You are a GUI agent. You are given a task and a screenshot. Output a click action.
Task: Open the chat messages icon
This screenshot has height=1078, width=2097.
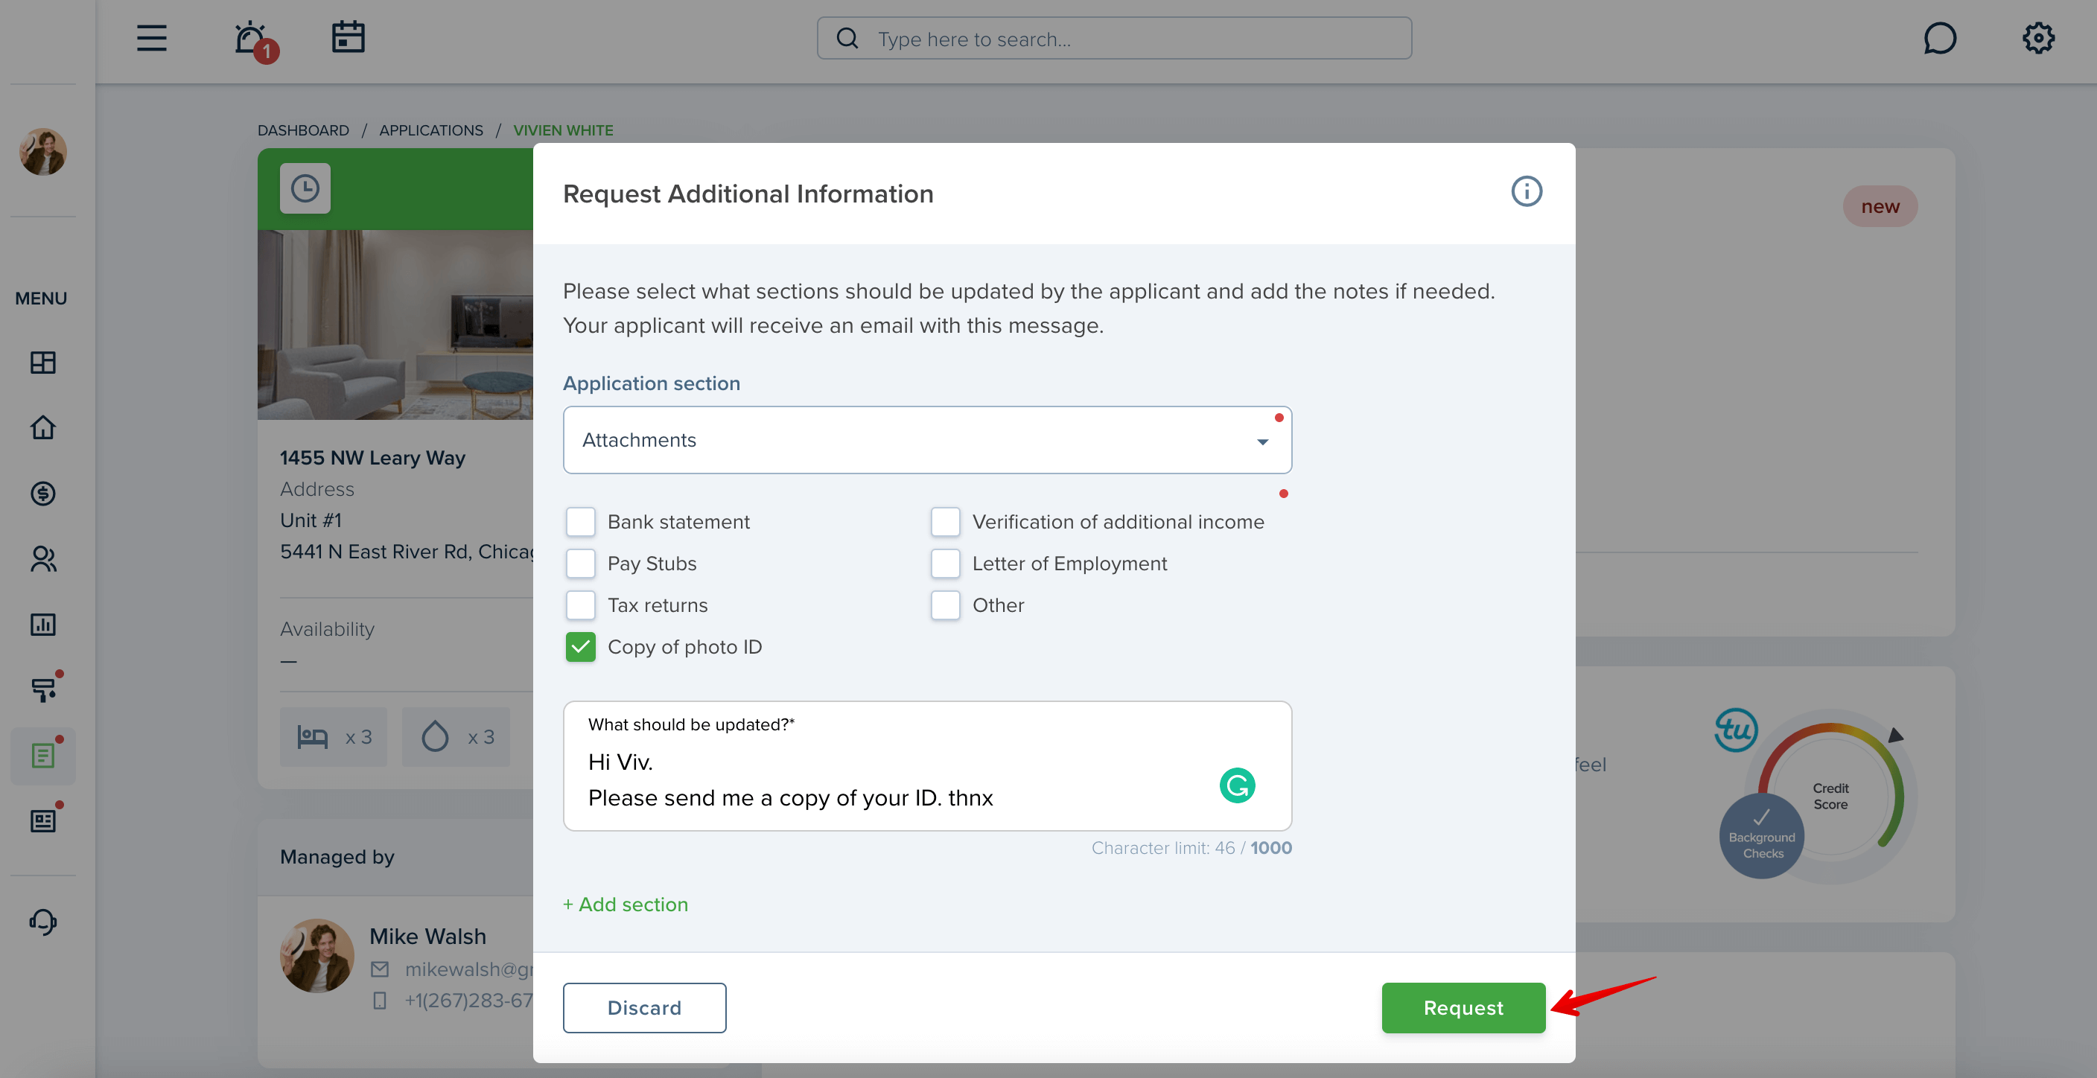(1940, 38)
